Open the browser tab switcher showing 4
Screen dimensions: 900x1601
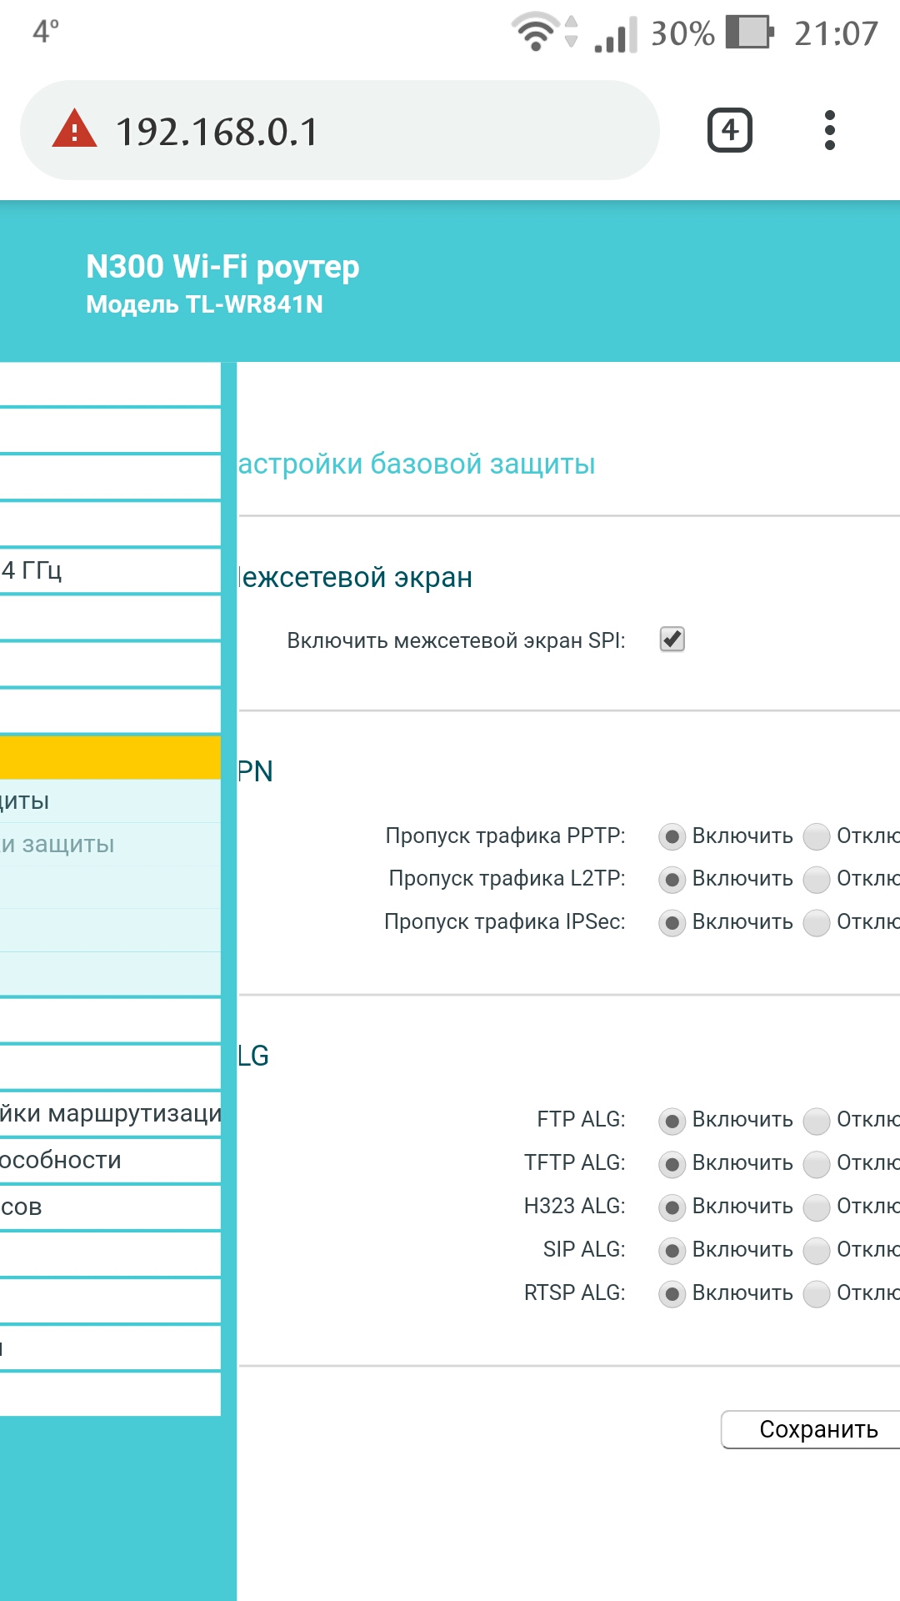(730, 130)
